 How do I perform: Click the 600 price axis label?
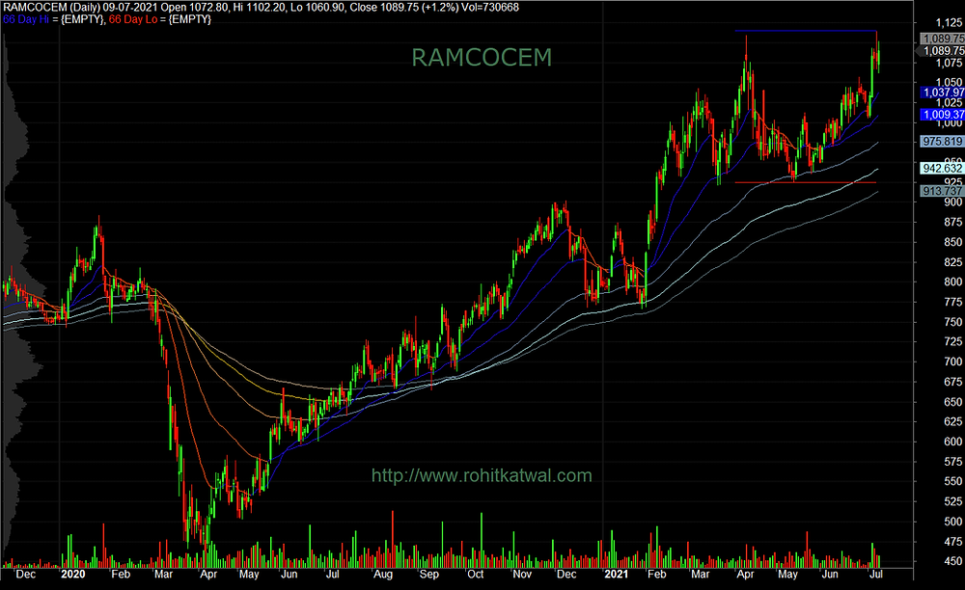click(952, 442)
